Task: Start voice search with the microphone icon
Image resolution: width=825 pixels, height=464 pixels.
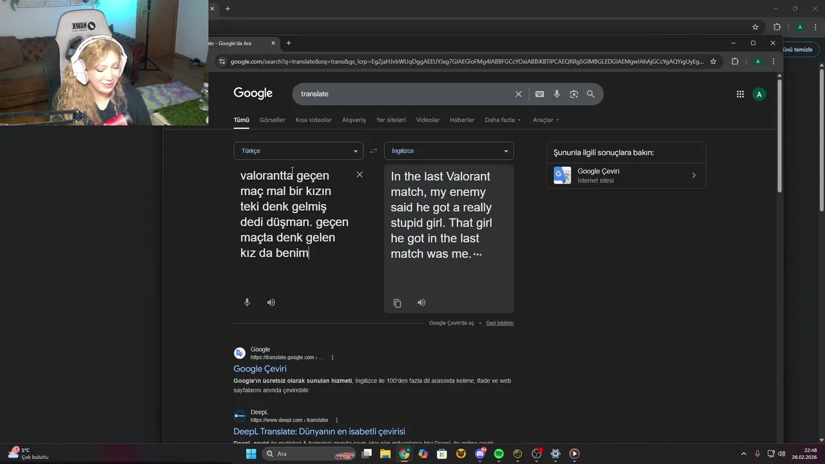Action: pos(557,94)
